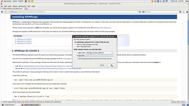Check Do this automatically for files like this

[x=77, y=59]
